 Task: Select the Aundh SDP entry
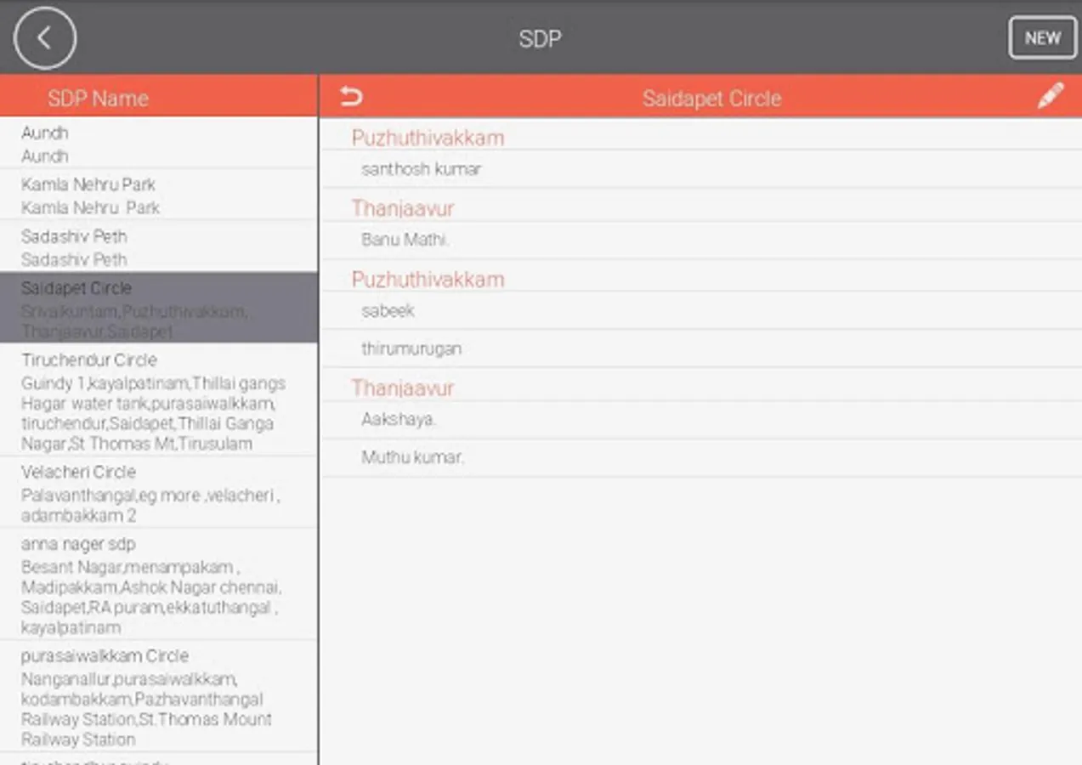(x=159, y=144)
